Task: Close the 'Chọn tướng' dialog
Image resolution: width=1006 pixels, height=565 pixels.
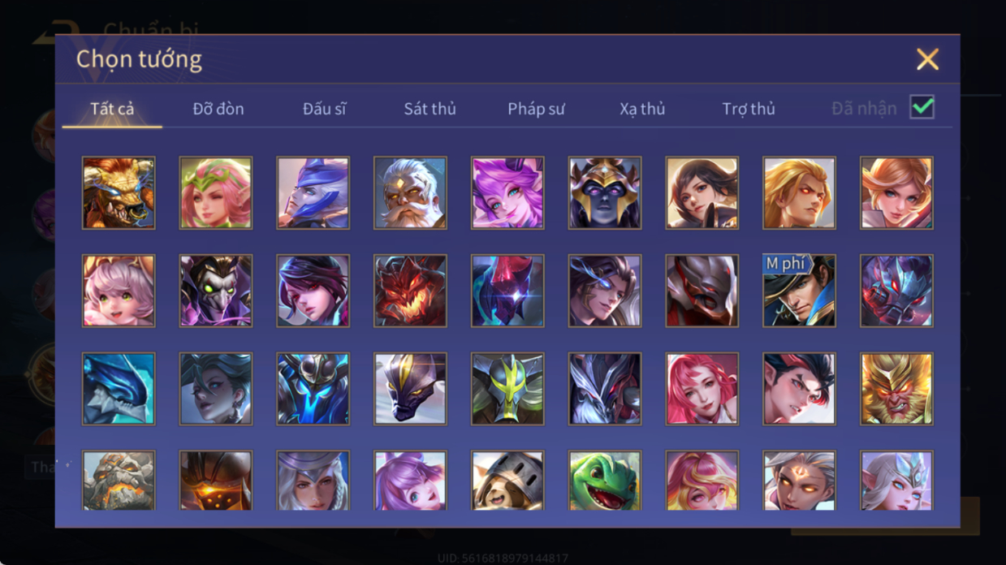Action: (x=927, y=59)
